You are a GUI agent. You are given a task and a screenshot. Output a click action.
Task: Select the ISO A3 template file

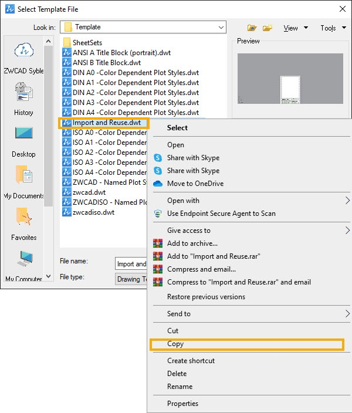pyautogui.click(x=104, y=163)
